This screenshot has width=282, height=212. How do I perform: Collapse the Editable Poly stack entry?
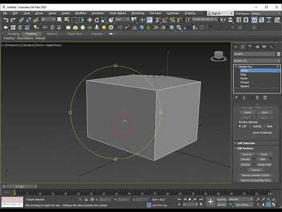pos(236,67)
